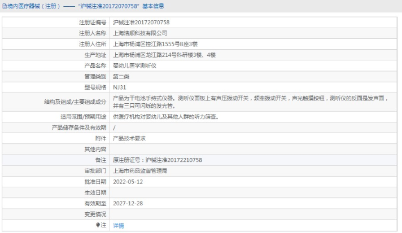Click the 注册证编号 row label
This screenshot has width=402, height=233.
click(x=93, y=23)
